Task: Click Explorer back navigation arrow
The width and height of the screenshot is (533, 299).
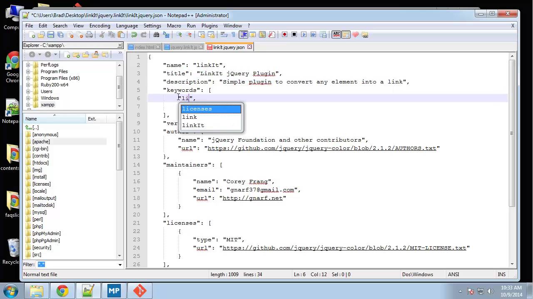Action: coord(32,54)
